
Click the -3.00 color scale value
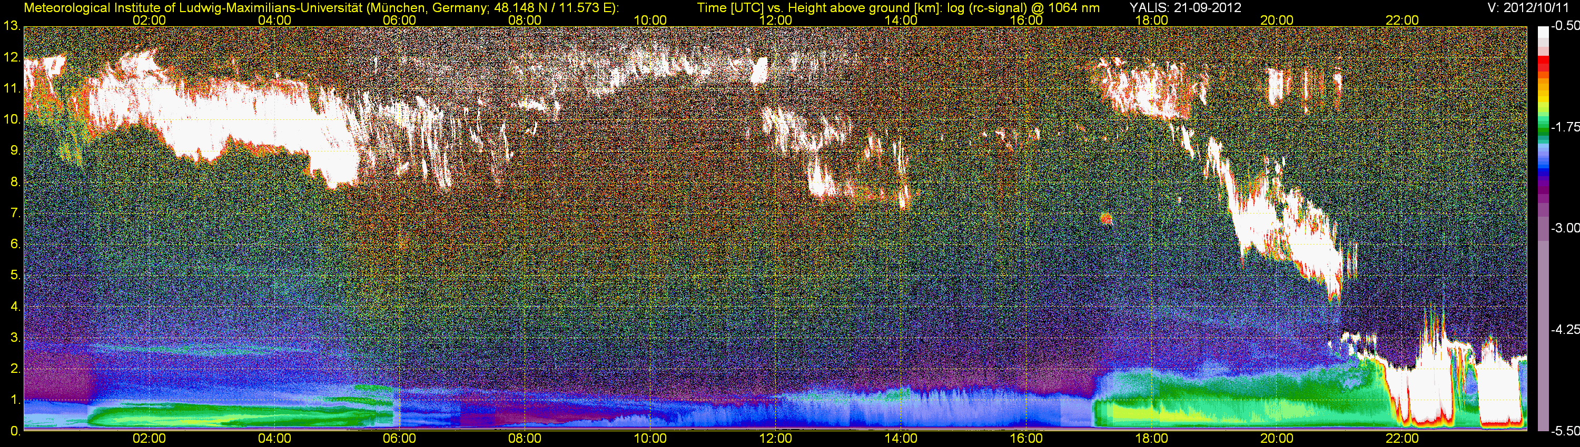coord(1565,228)
